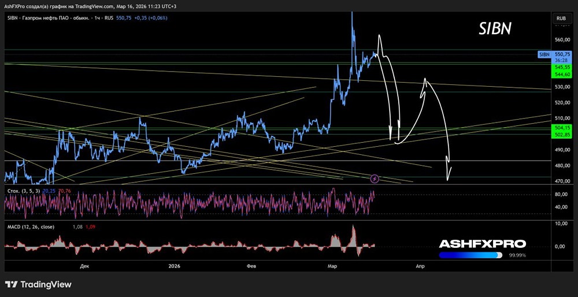Viewport: 578px width, 297px height.
Task: Click the 470,00 price scale value
Action: point(563,181)
